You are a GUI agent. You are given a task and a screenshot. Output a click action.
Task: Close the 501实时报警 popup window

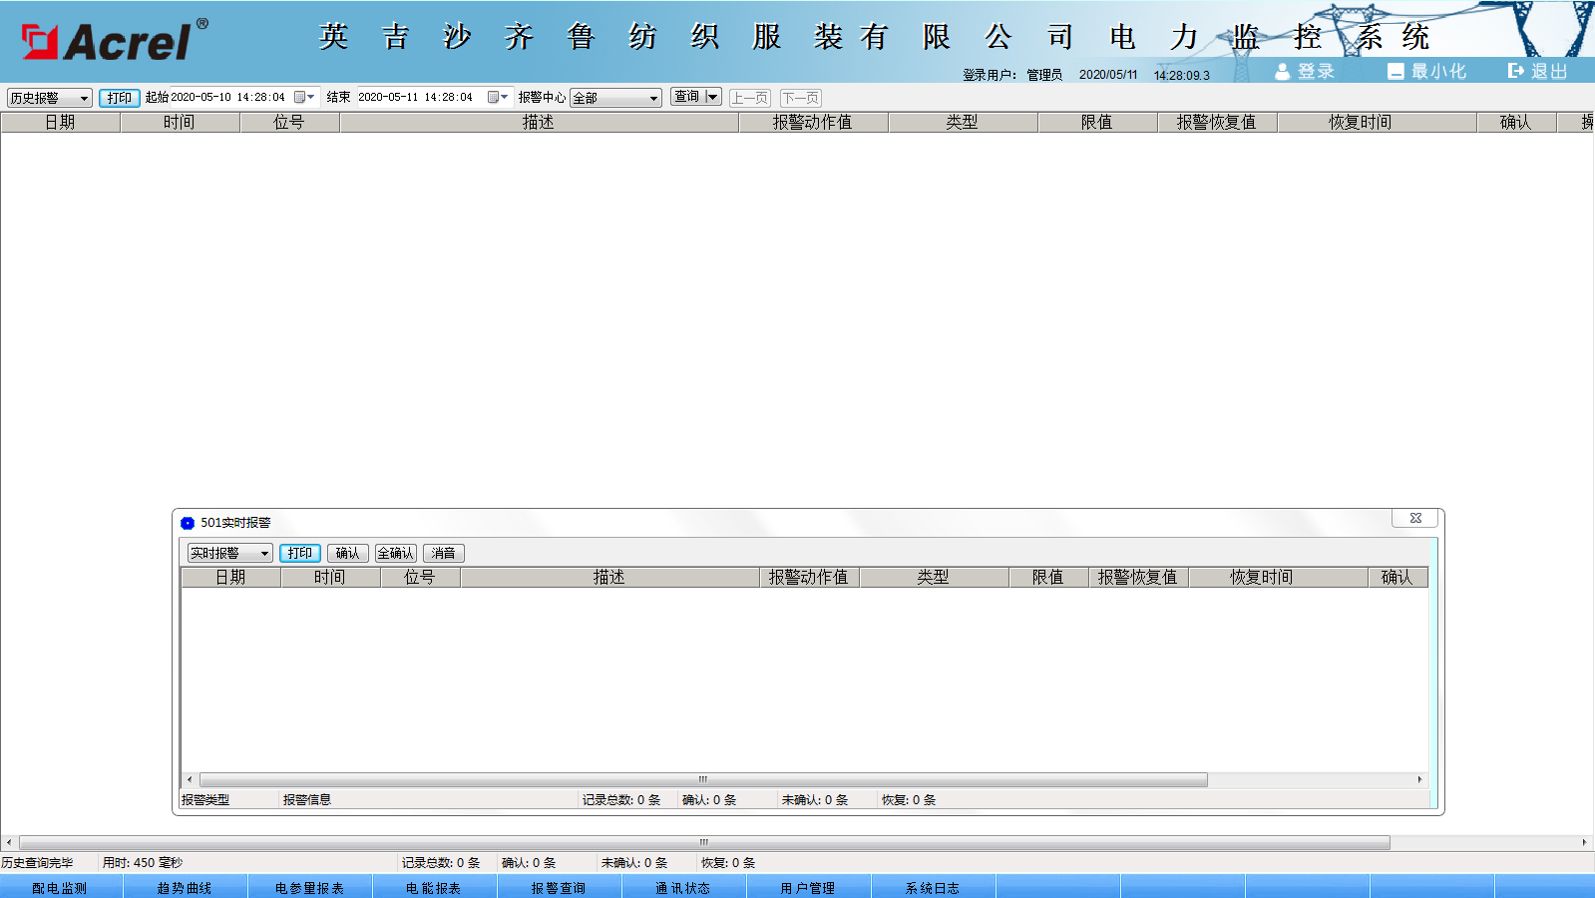click(x=1414, y=518)
